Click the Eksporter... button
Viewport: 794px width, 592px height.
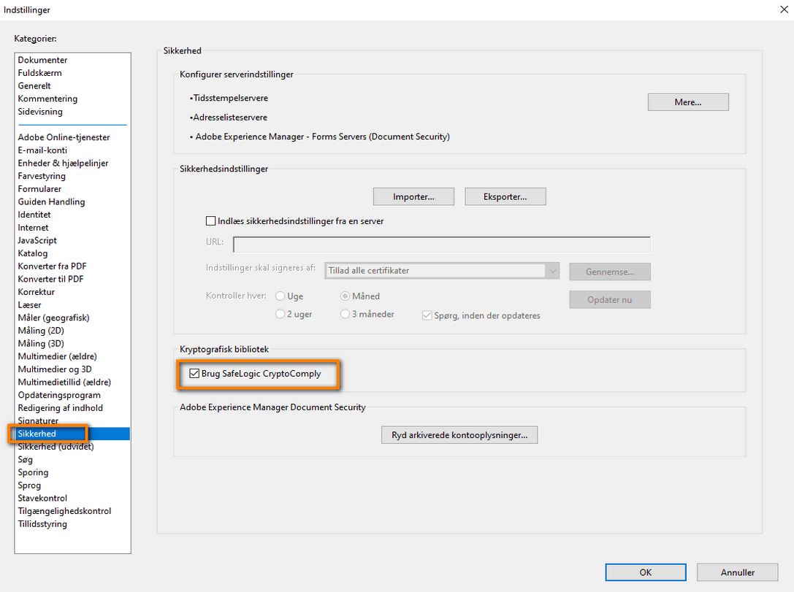coord(505,197)
